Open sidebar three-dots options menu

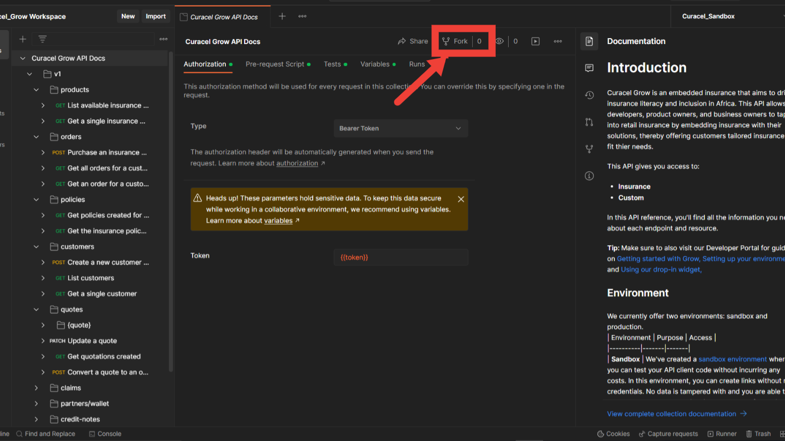[164, 39]
